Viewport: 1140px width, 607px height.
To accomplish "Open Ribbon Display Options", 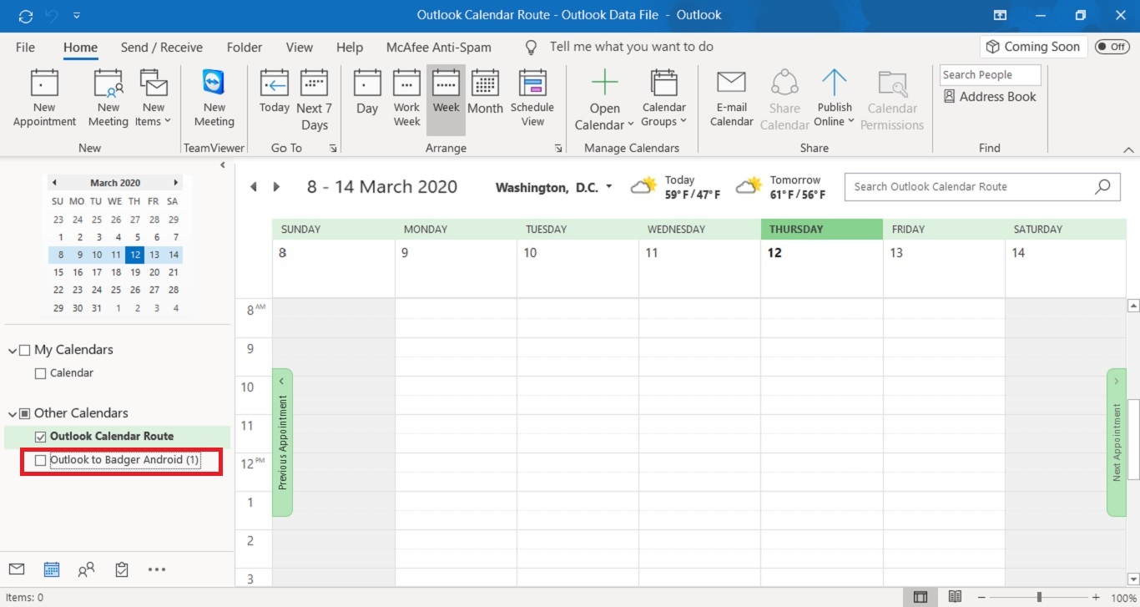I will [x=1000, y=15].
